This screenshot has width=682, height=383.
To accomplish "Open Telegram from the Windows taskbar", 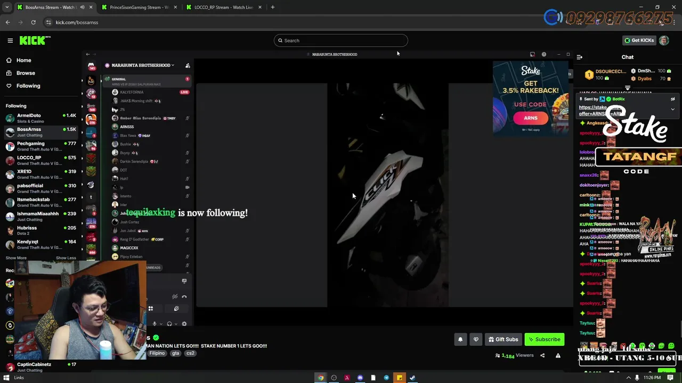I will point(386,378).
